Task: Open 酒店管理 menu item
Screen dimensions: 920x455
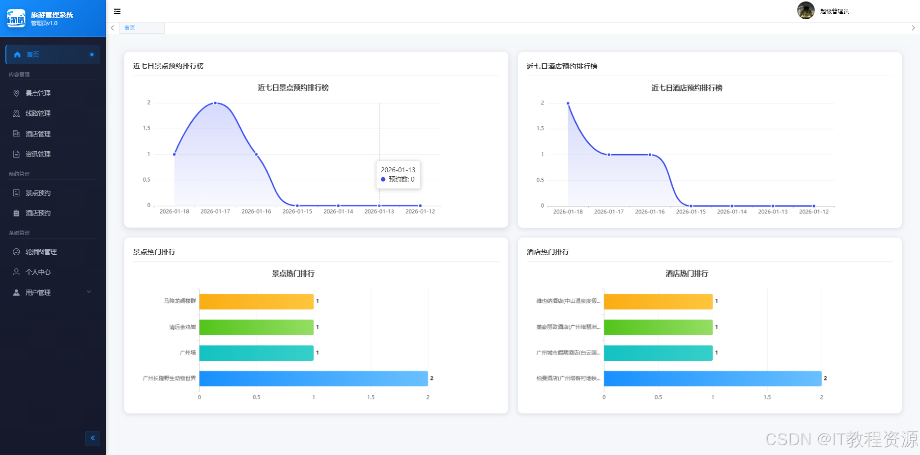Action: coord(53,134)
